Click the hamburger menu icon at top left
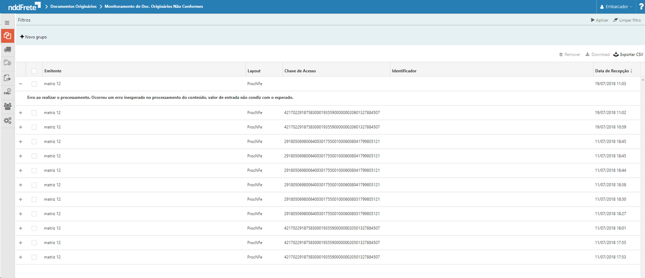Image resolution: width=645 pixels, height=278 pixels. click(x=7, y=23)
